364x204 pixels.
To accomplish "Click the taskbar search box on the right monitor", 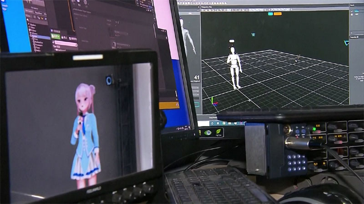I will (x=203, y=124).
